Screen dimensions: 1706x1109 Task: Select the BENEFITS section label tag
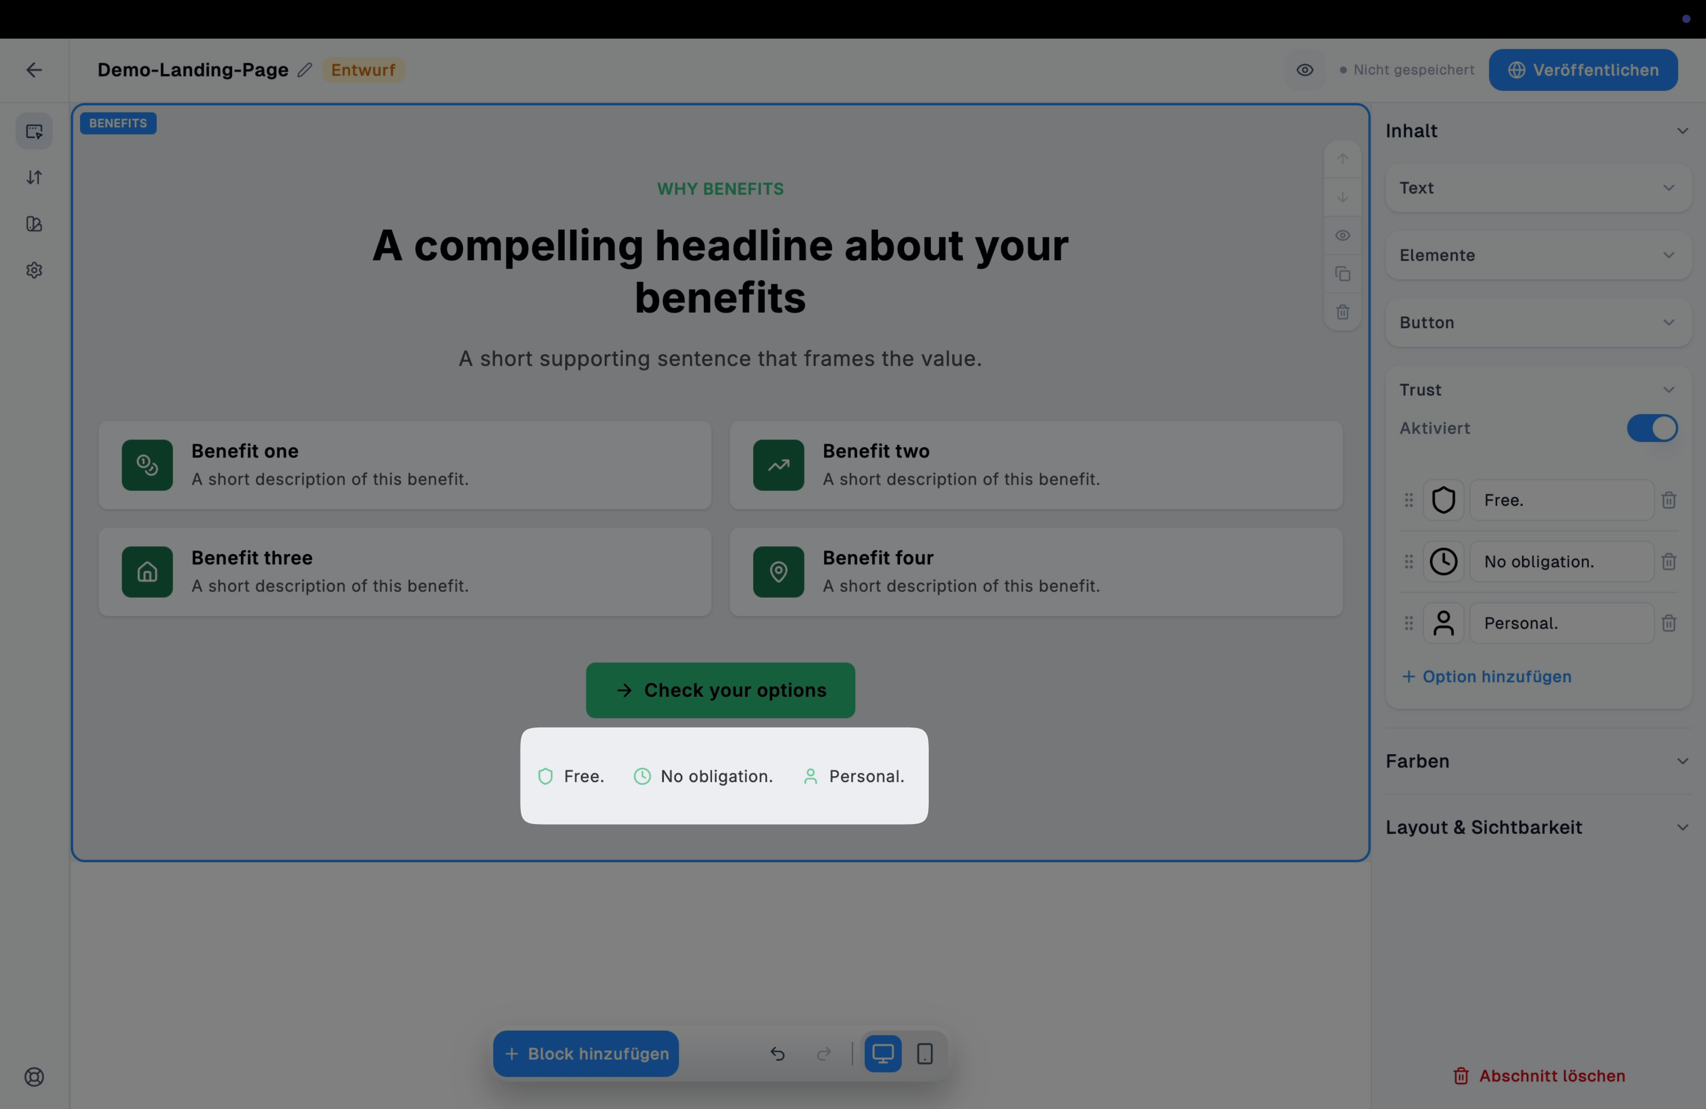click(x=118, y=123)
